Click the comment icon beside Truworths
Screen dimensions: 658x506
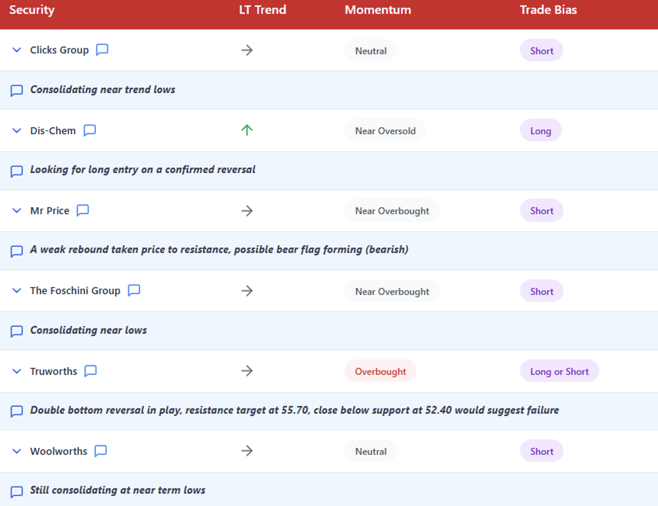click(91, 371)
